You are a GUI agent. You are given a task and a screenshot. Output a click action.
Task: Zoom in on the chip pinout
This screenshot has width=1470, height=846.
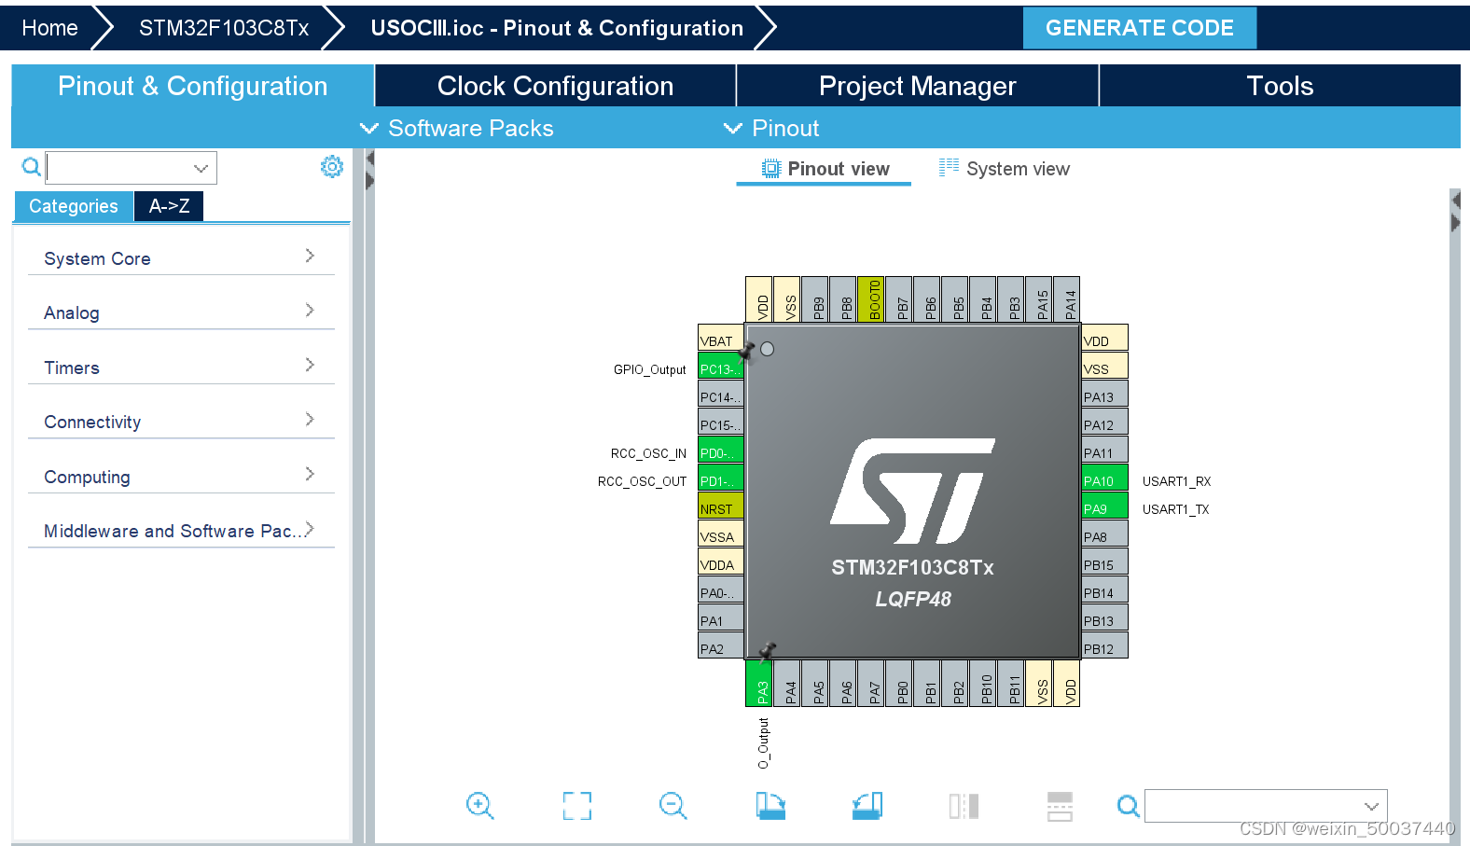479,805
